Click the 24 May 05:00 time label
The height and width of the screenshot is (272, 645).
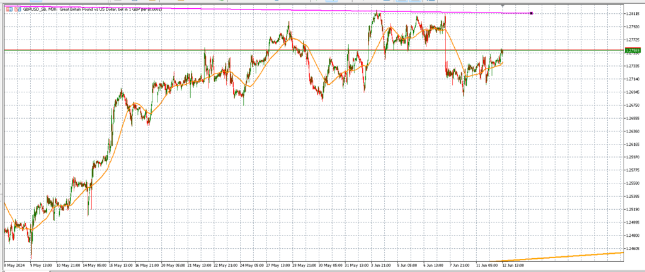[251, 265]
